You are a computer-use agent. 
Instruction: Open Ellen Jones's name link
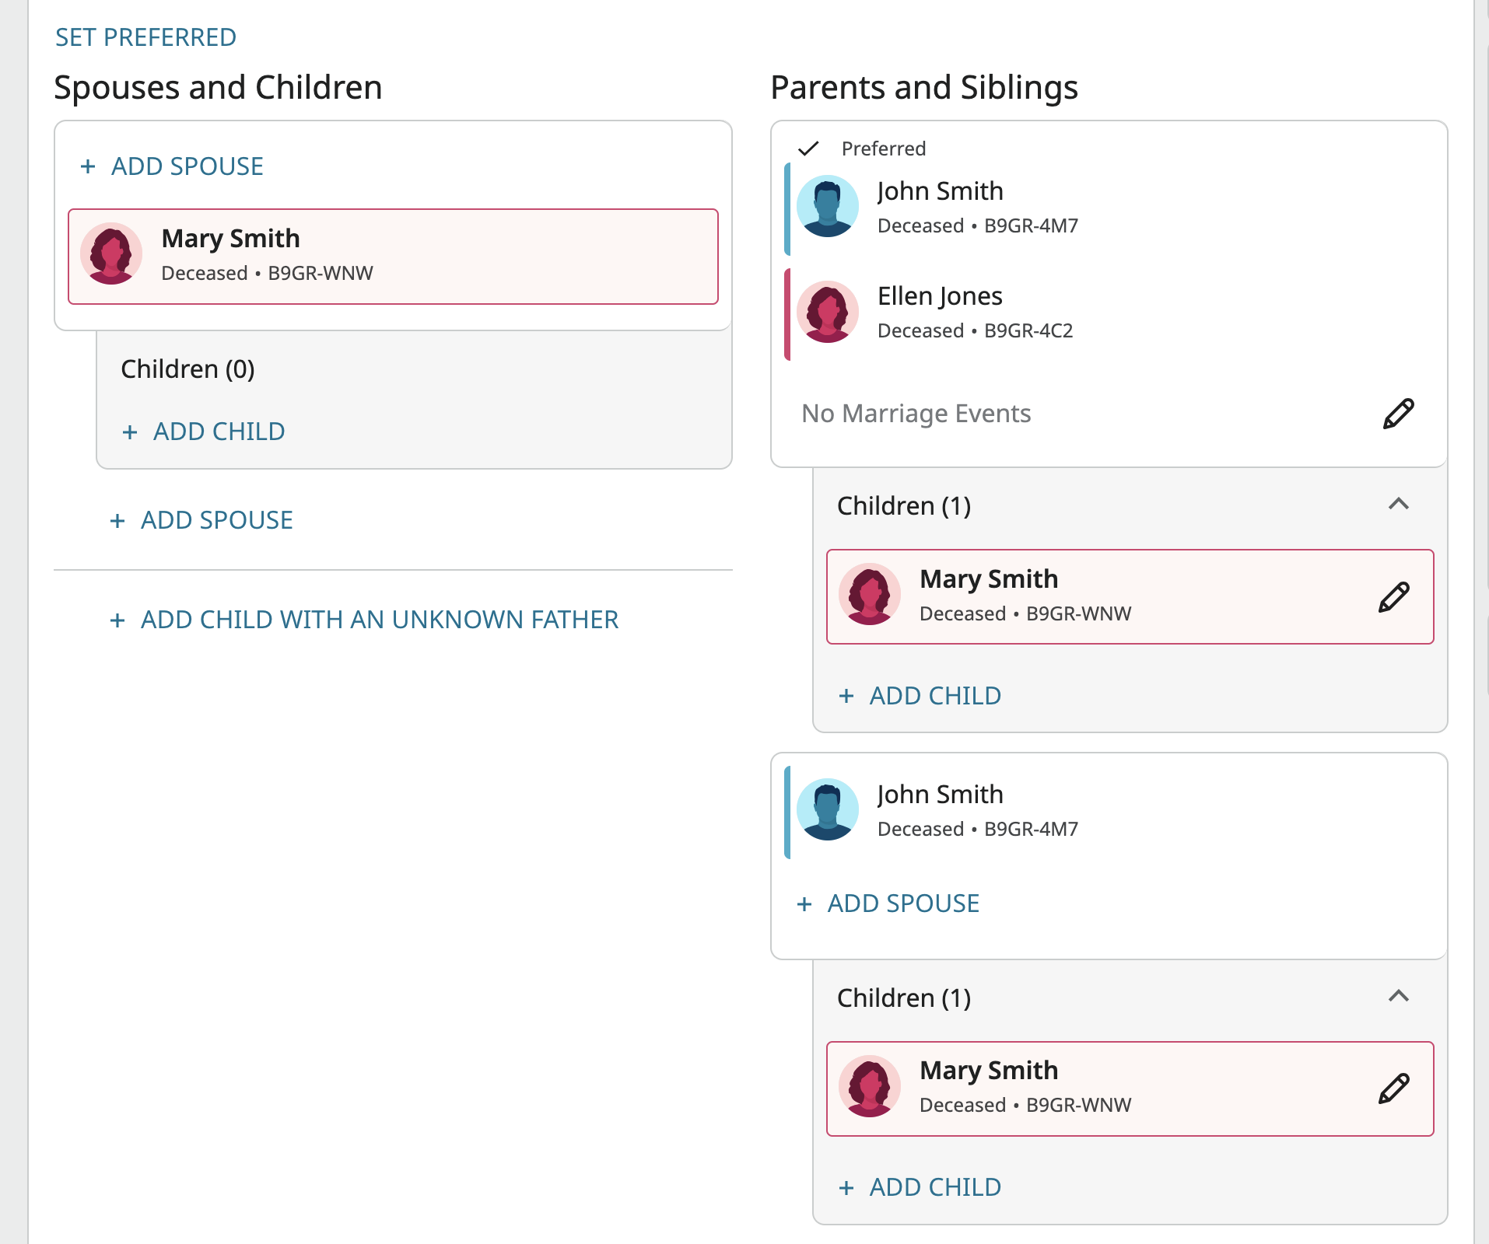point(939,296)
